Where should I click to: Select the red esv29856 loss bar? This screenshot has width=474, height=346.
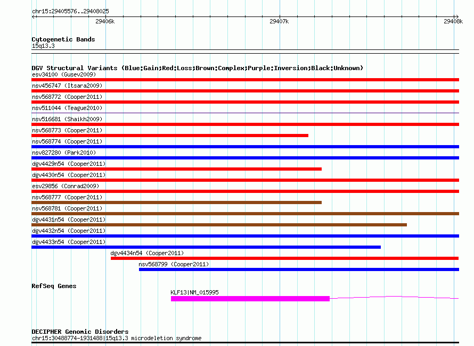click(245, 191)
